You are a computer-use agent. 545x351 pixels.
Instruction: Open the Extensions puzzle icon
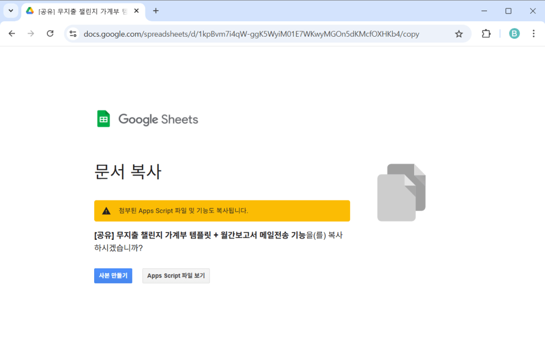[x=486, y=34]
